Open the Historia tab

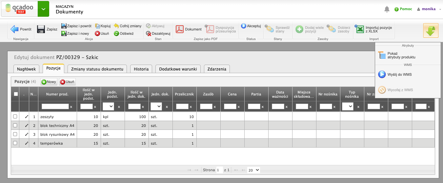(x=141, y=69)
